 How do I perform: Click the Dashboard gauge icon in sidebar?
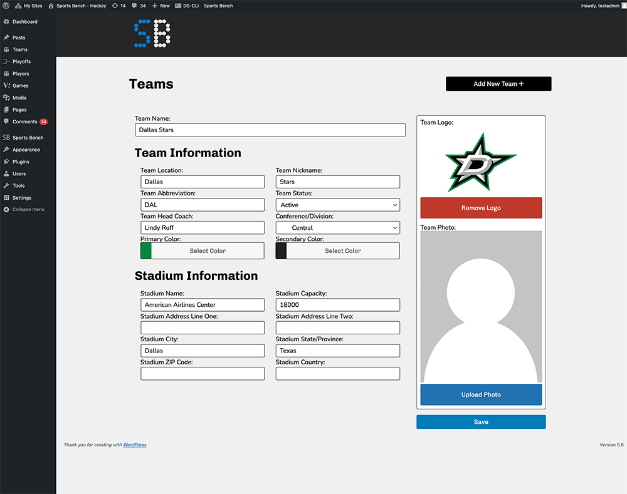point(6,21)
